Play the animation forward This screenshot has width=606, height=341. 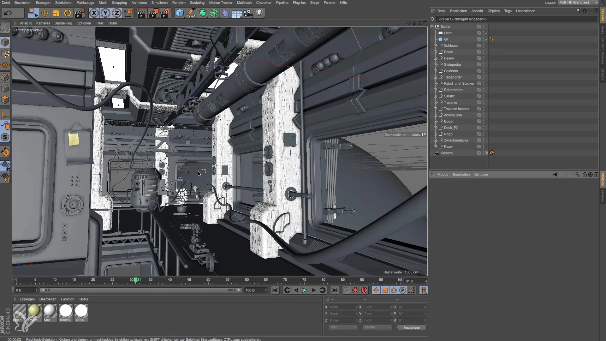(305, 290)
